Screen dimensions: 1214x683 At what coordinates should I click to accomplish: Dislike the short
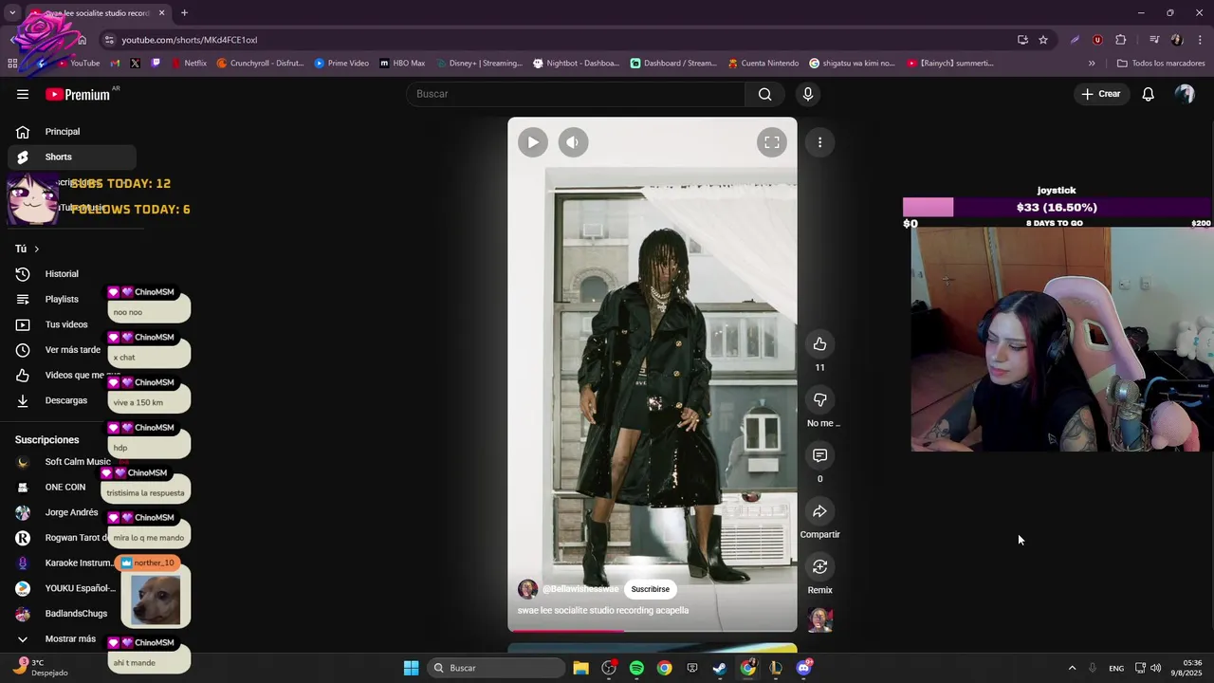(x=819, y=399)
